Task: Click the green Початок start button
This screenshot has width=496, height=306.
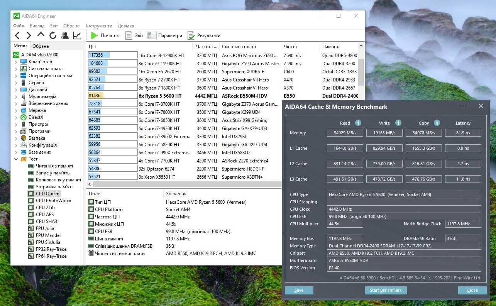Action: (105, 36)
